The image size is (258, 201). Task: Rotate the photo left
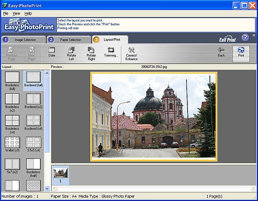tap(71, 53)
